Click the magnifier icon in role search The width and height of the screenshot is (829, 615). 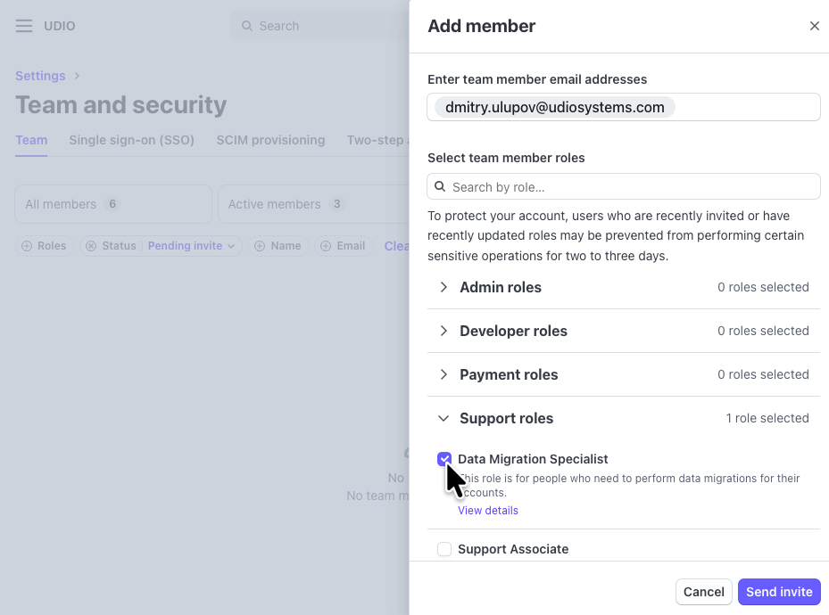tap(441, 187)
